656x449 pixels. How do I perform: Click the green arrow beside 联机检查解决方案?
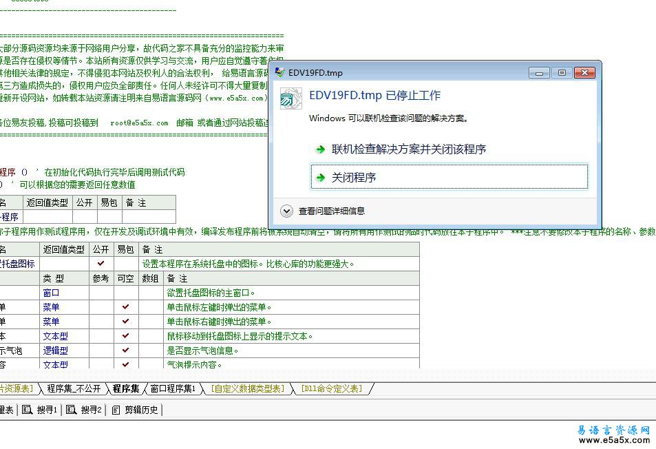coord(321,149)
